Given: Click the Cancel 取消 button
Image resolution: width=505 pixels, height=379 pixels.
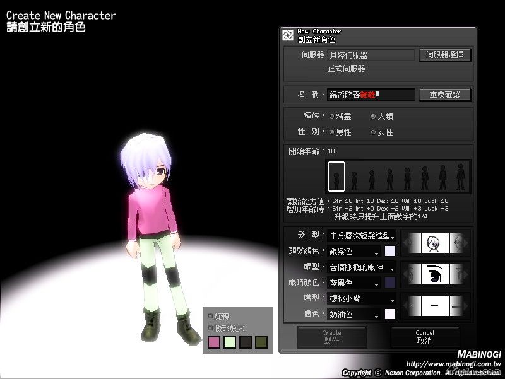Looking at the screenshot, I should [x=424, y=337].
